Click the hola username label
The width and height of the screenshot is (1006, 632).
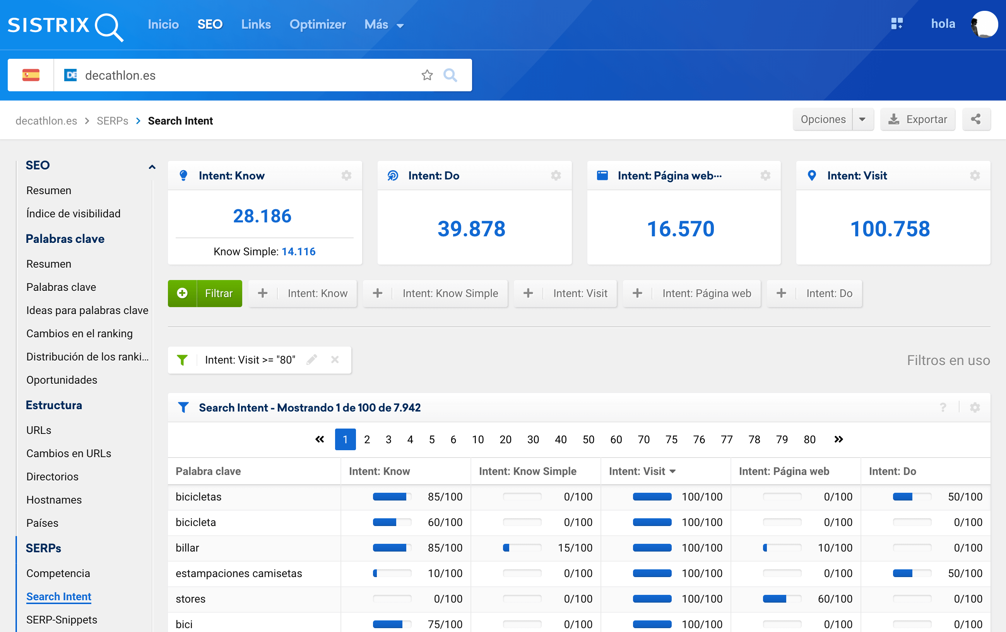point(943,23)
